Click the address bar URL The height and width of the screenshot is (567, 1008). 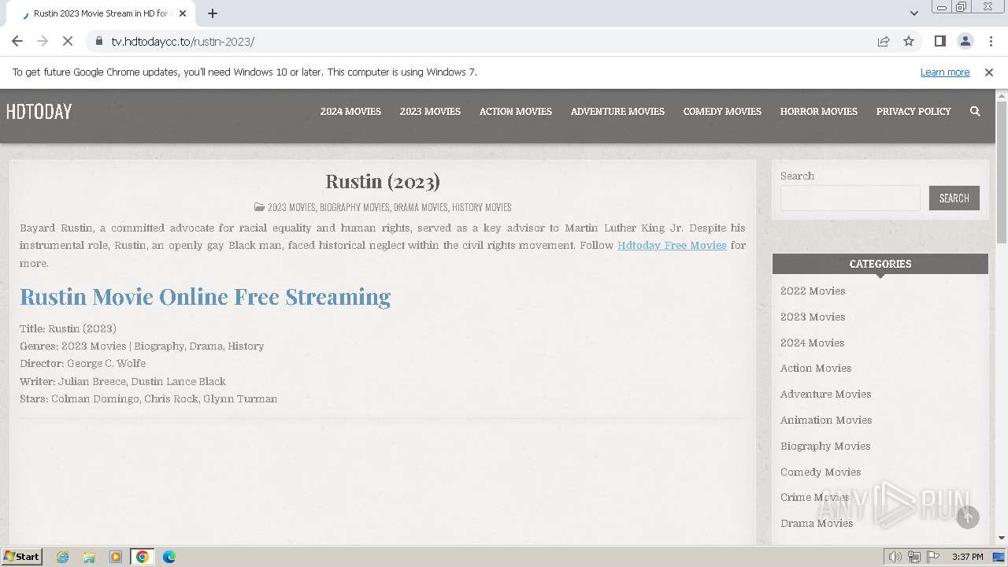(x=183, y=41)
